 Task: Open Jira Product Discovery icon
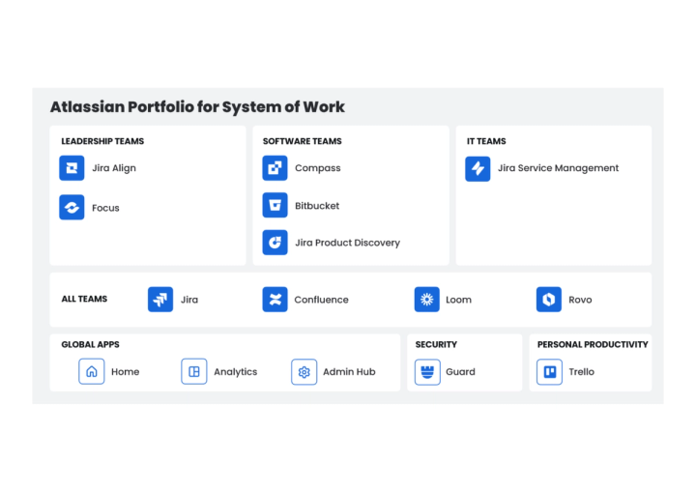(275, 243)
